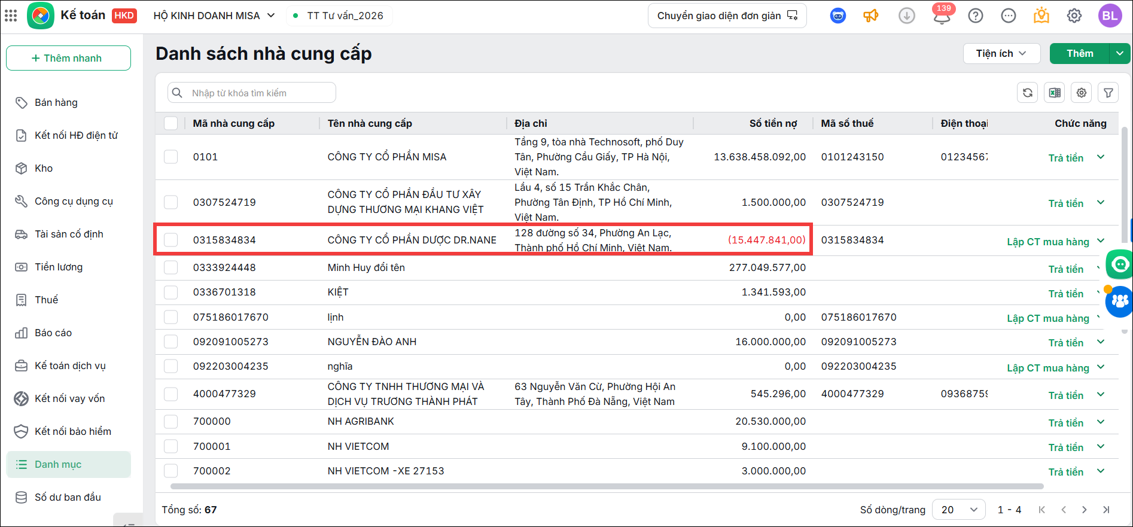Viewport: 1133px width, 527px height.
Task: Open Báo cáo in the sidebar
Action: click(68, 333)
